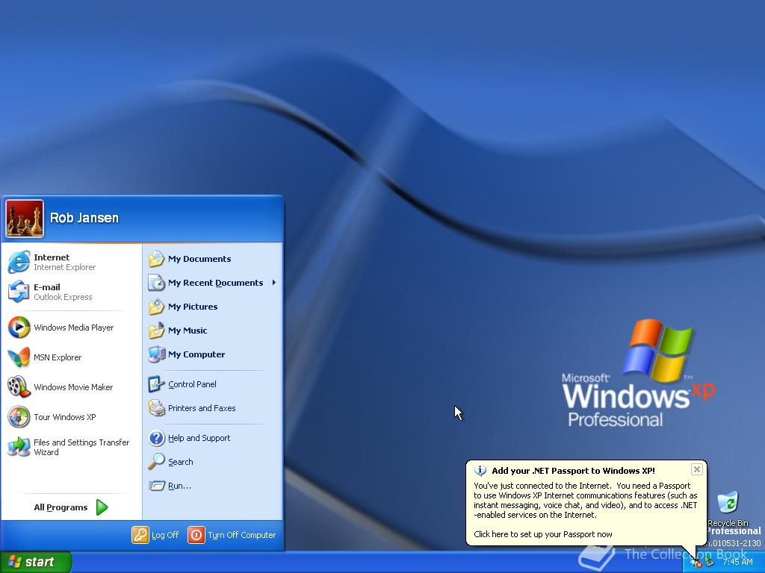Viewport: 765px width, 573px height.
Task: Click the 'MSN Explorer' label
Action: point(58,357)
